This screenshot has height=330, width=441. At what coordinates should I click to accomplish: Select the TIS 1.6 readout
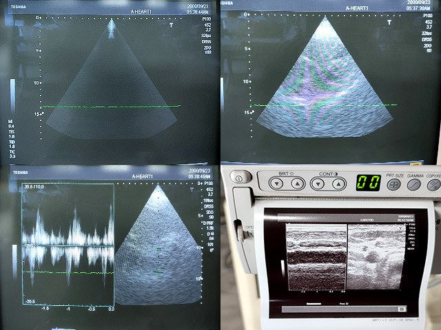[x=12, y=134]
